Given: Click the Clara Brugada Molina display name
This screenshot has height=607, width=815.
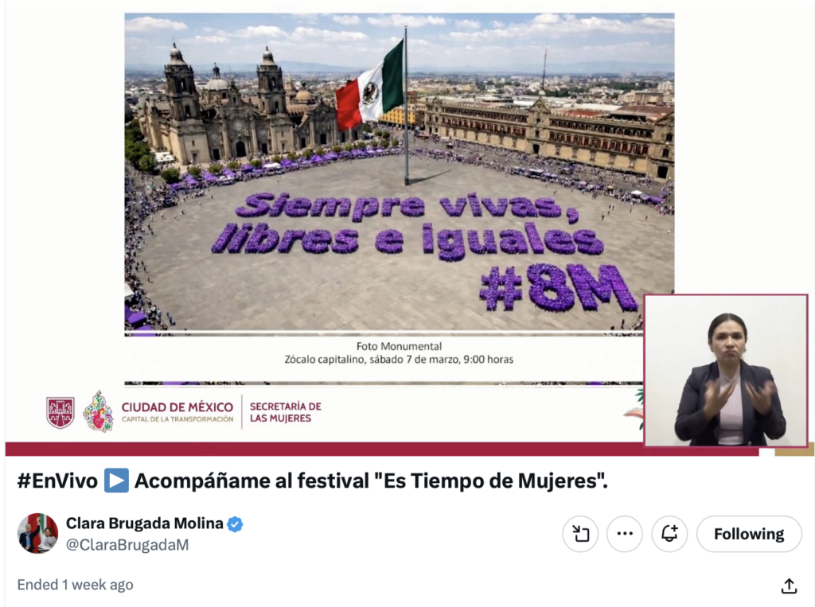Looking at the screenshot, I should click(145, 523).
